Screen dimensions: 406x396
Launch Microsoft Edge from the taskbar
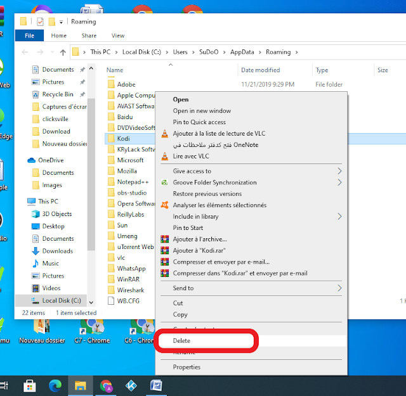(x=55, y=386)
